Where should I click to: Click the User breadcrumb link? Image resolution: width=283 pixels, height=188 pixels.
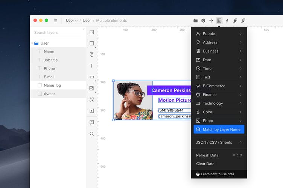87,21
